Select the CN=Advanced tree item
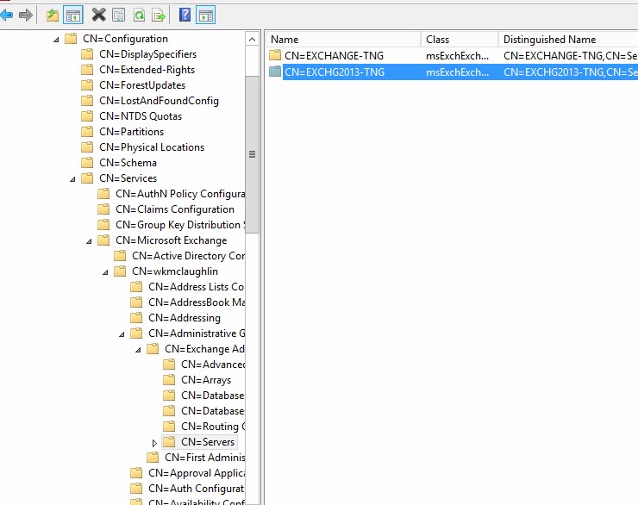Screen dimensions: 638x505 coord(213,365)
